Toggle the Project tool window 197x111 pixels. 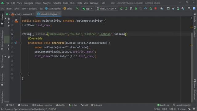click(x=2, y=19)
